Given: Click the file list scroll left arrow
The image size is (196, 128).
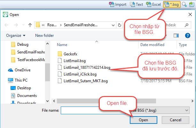Looking at the screenshot, I should click(54, 101).
